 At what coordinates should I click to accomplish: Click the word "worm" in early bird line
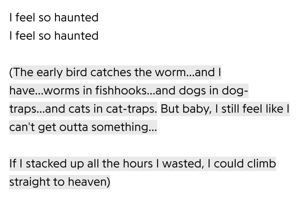pyautogui.click(x=170, y=72)
